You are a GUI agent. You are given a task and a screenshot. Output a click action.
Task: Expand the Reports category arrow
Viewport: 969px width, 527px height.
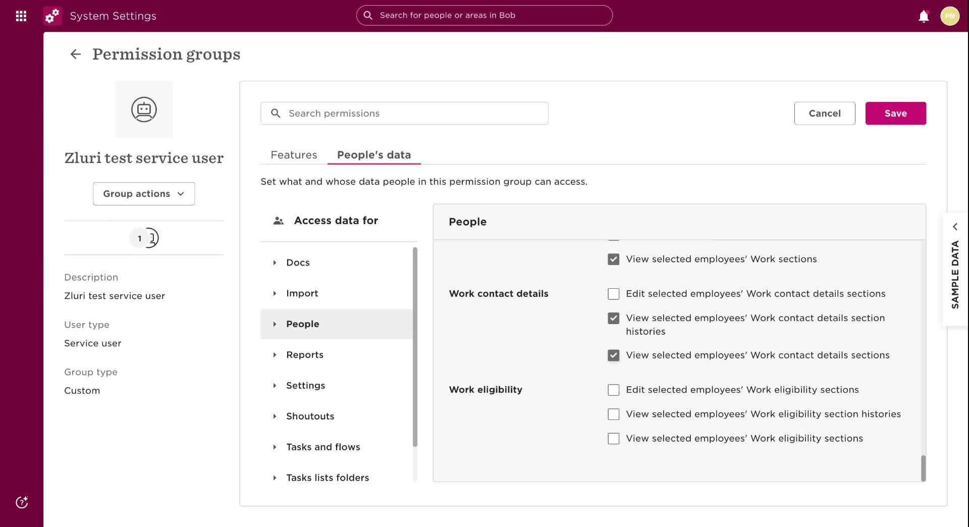(275, 355)
